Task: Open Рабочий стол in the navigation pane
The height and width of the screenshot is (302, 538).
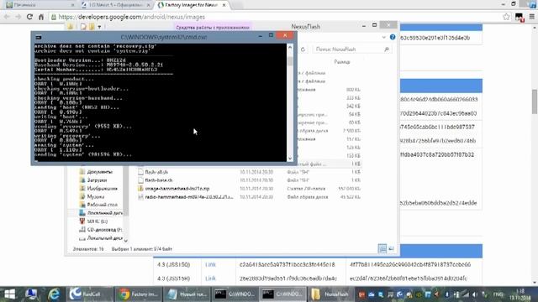Action: point(102,205)
